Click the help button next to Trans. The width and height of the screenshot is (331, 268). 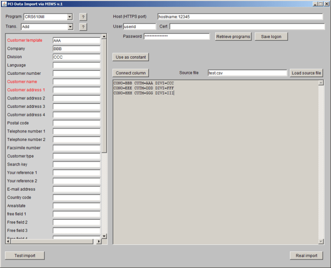tap(83, 27)
